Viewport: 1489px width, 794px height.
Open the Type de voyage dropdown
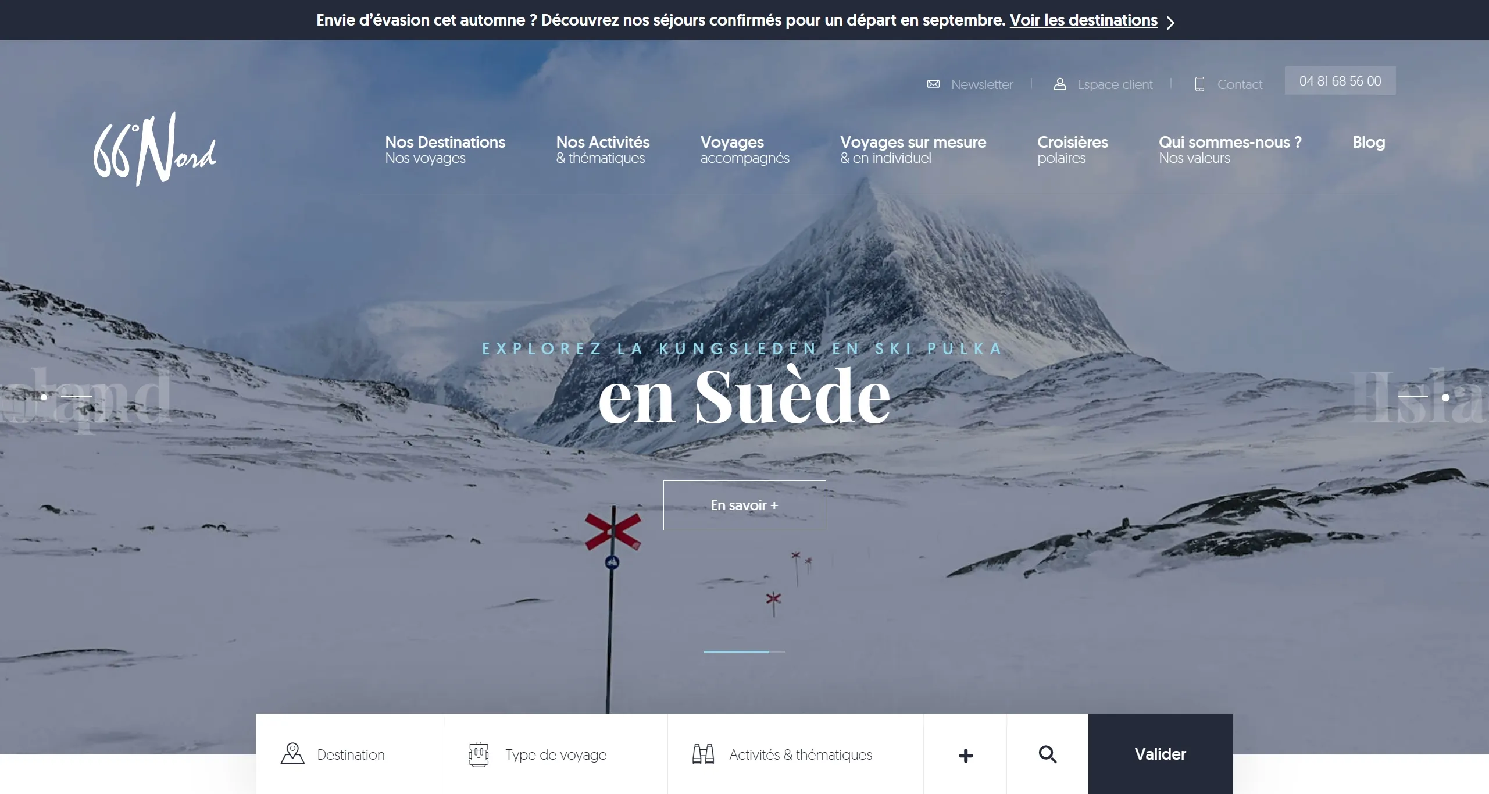[556, 754]
